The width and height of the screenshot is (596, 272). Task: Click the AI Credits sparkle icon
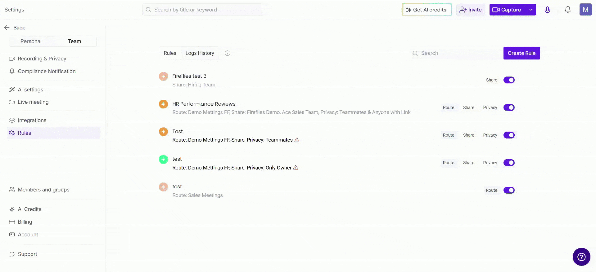12,209
